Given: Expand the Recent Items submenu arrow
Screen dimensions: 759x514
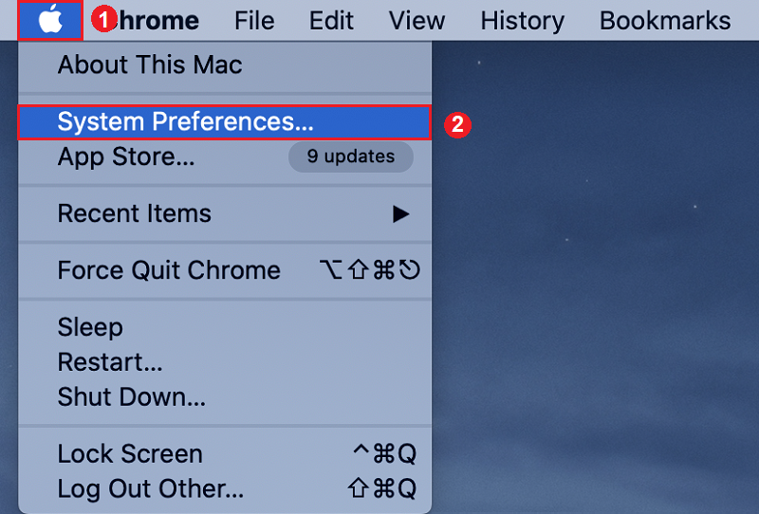Looking at the screenshot, I should (401, 214).
